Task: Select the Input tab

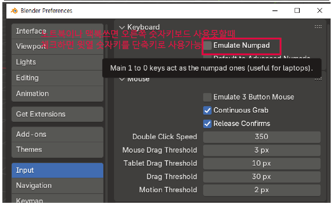Action: [58, 170]
